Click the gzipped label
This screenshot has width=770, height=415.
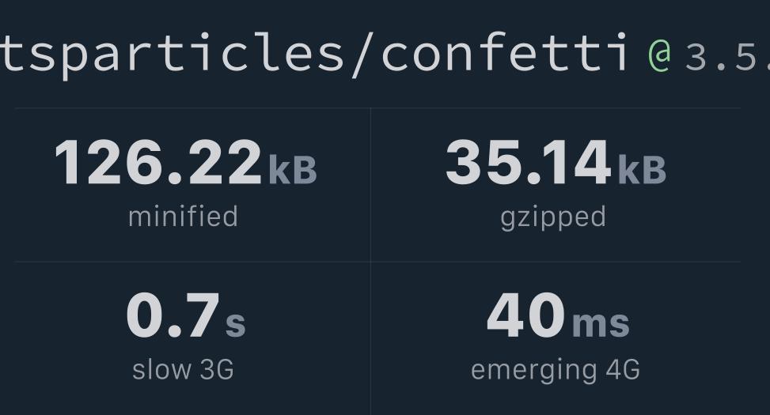click(x=553, y=218)
